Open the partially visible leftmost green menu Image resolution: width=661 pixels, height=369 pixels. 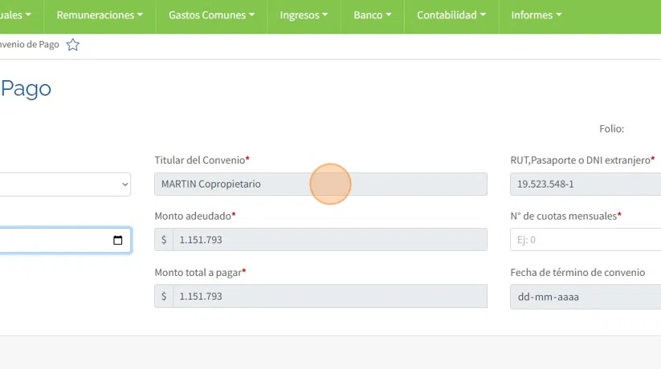tap(16, 15)
